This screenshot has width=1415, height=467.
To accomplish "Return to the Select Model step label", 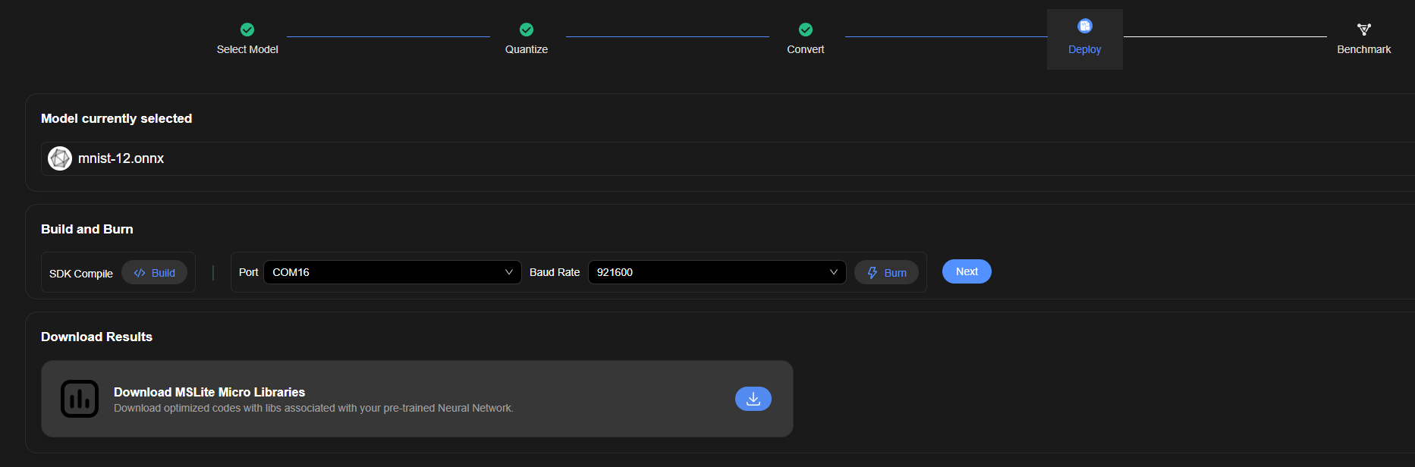I will pos(247,49).
